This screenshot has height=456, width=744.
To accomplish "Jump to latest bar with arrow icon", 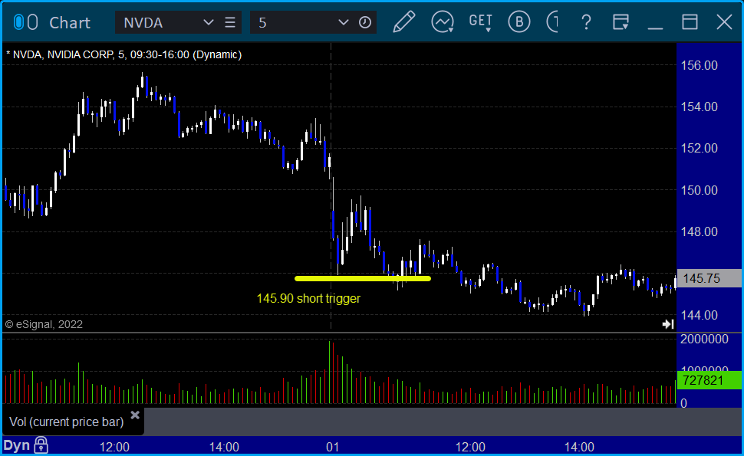I will pos(668,324).
